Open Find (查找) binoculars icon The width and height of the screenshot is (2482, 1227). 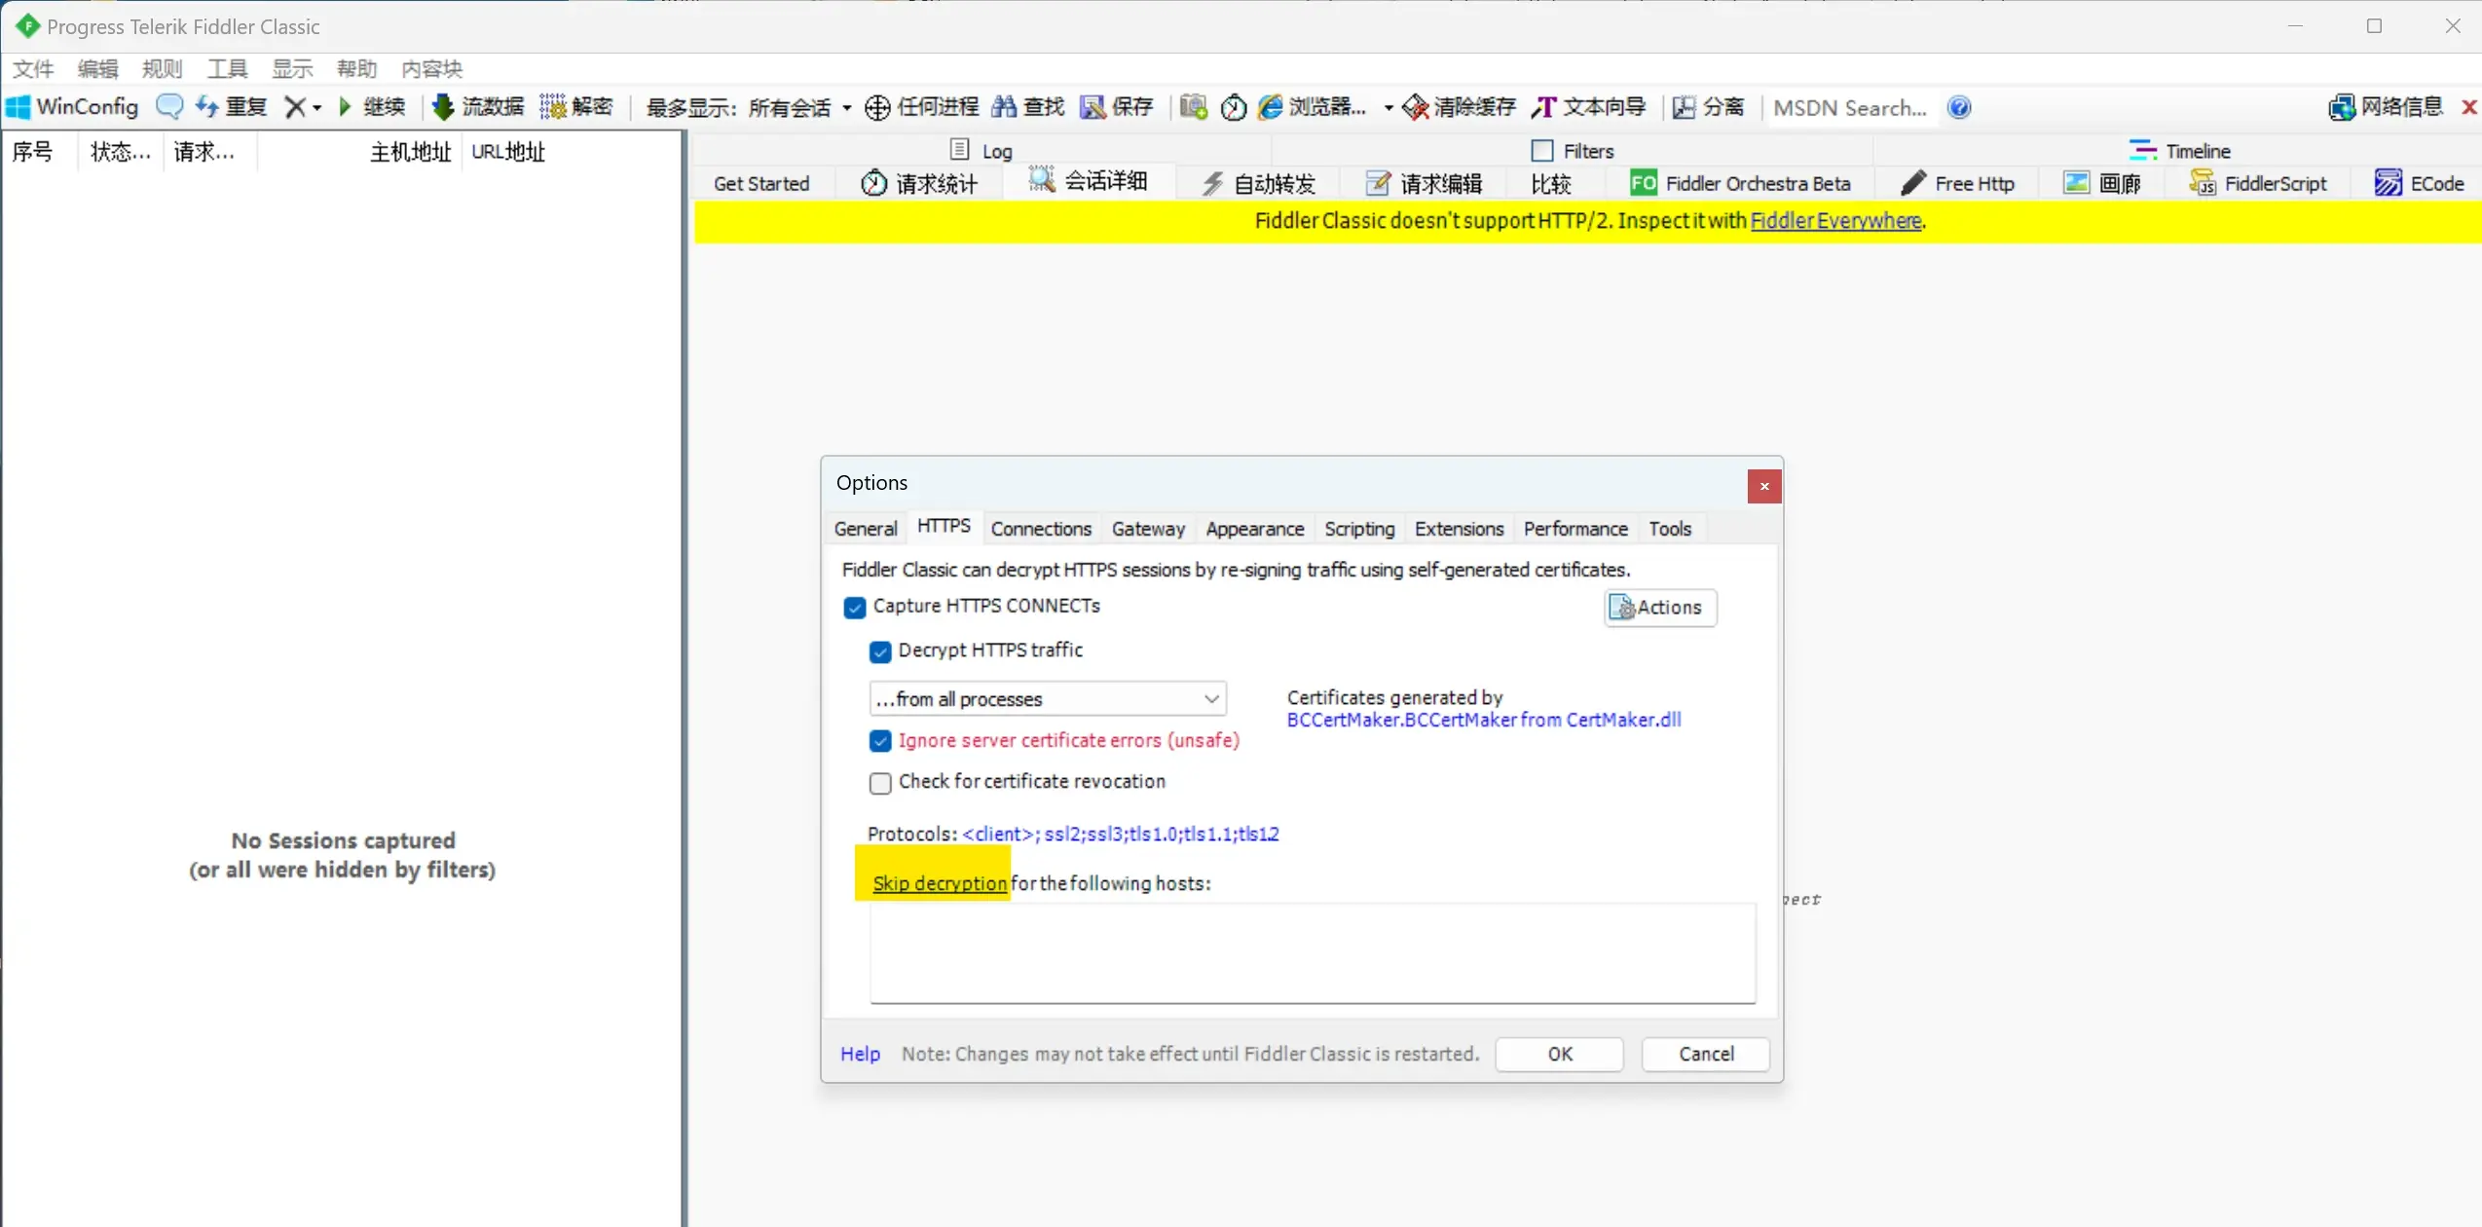(x=1004, y=106)
